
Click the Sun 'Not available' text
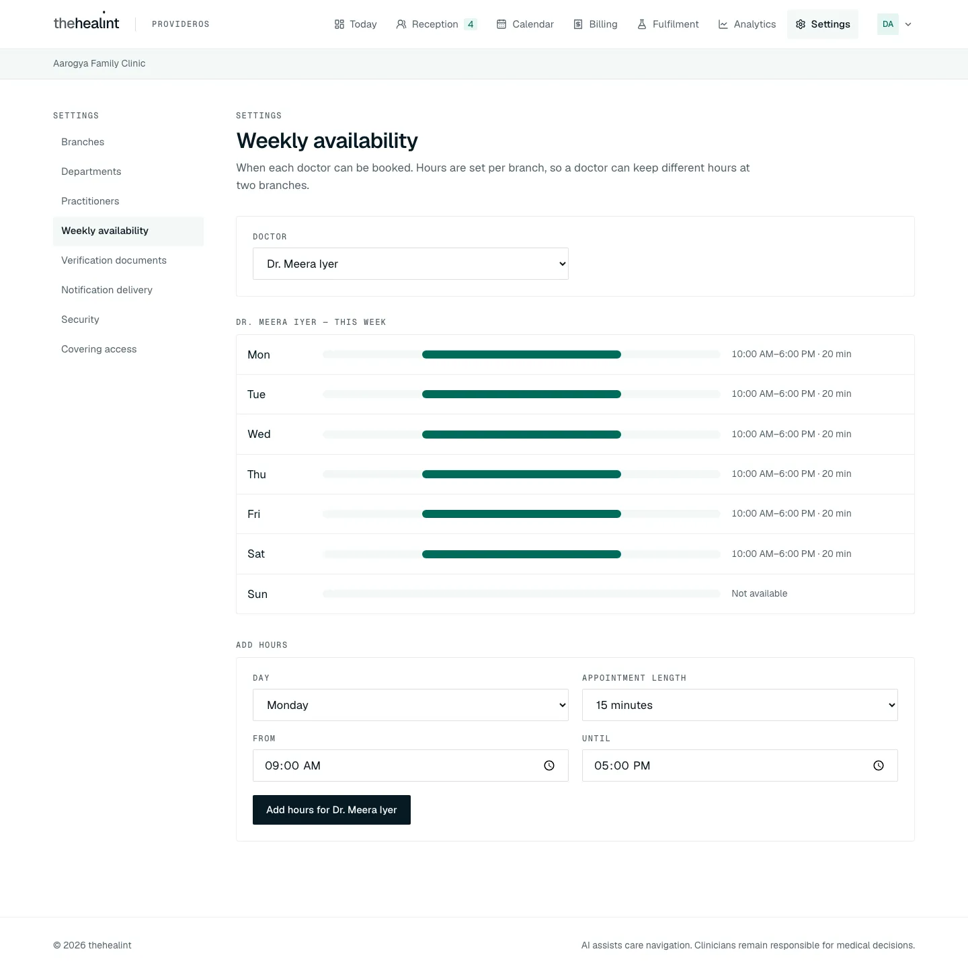click(760, 593)
